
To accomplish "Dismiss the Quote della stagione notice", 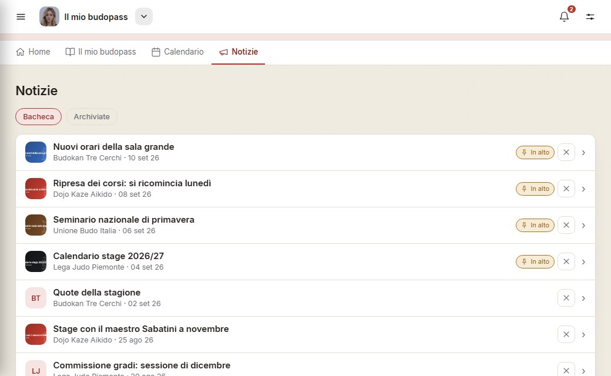I will 566,298.
